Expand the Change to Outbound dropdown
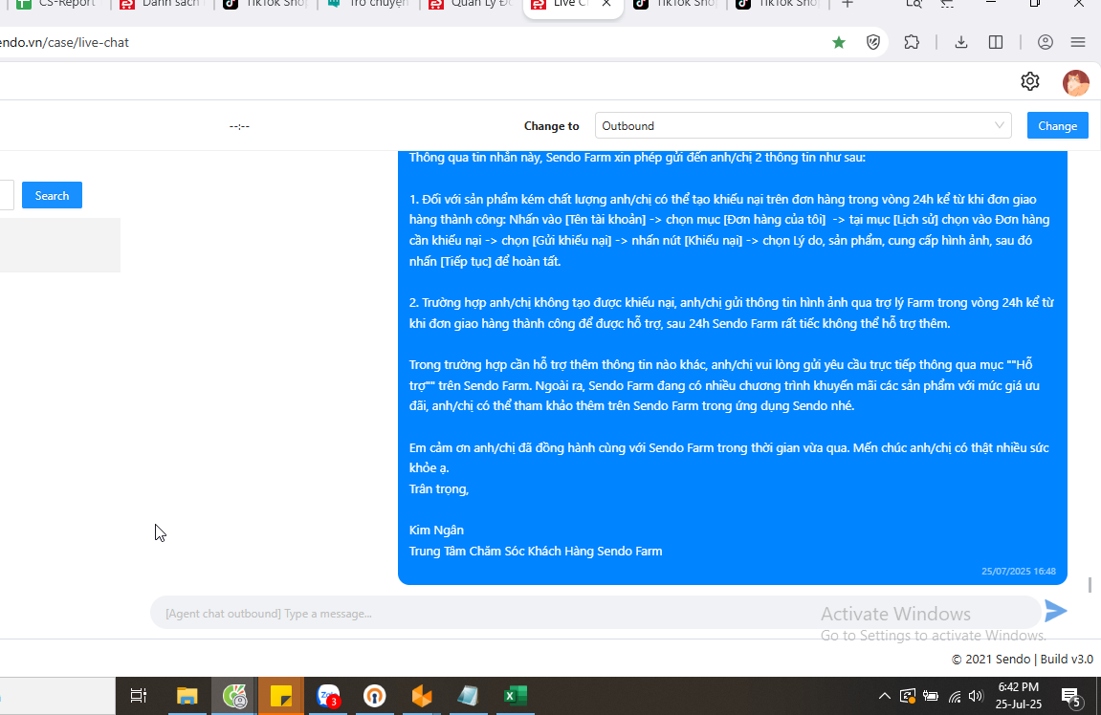Viewport: 1101px width, 715px height. [803, 125]
